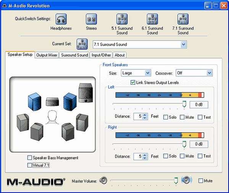Click the Current Set speaker icon
Screen dimensions: 229x193
click(x=82, y=44)
